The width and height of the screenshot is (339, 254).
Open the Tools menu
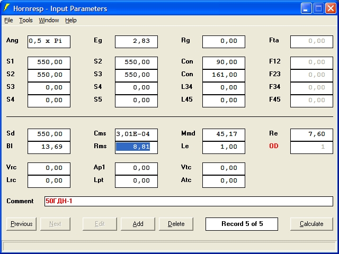pyautogui.click(x=26, y=20)
